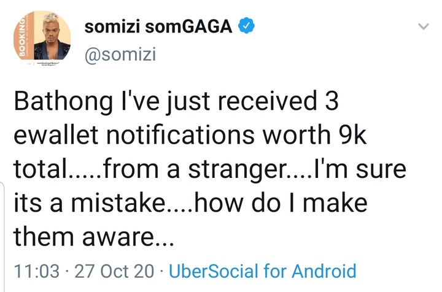
Task: Open the tweet options chevron menu
Action: pos(423,27)
